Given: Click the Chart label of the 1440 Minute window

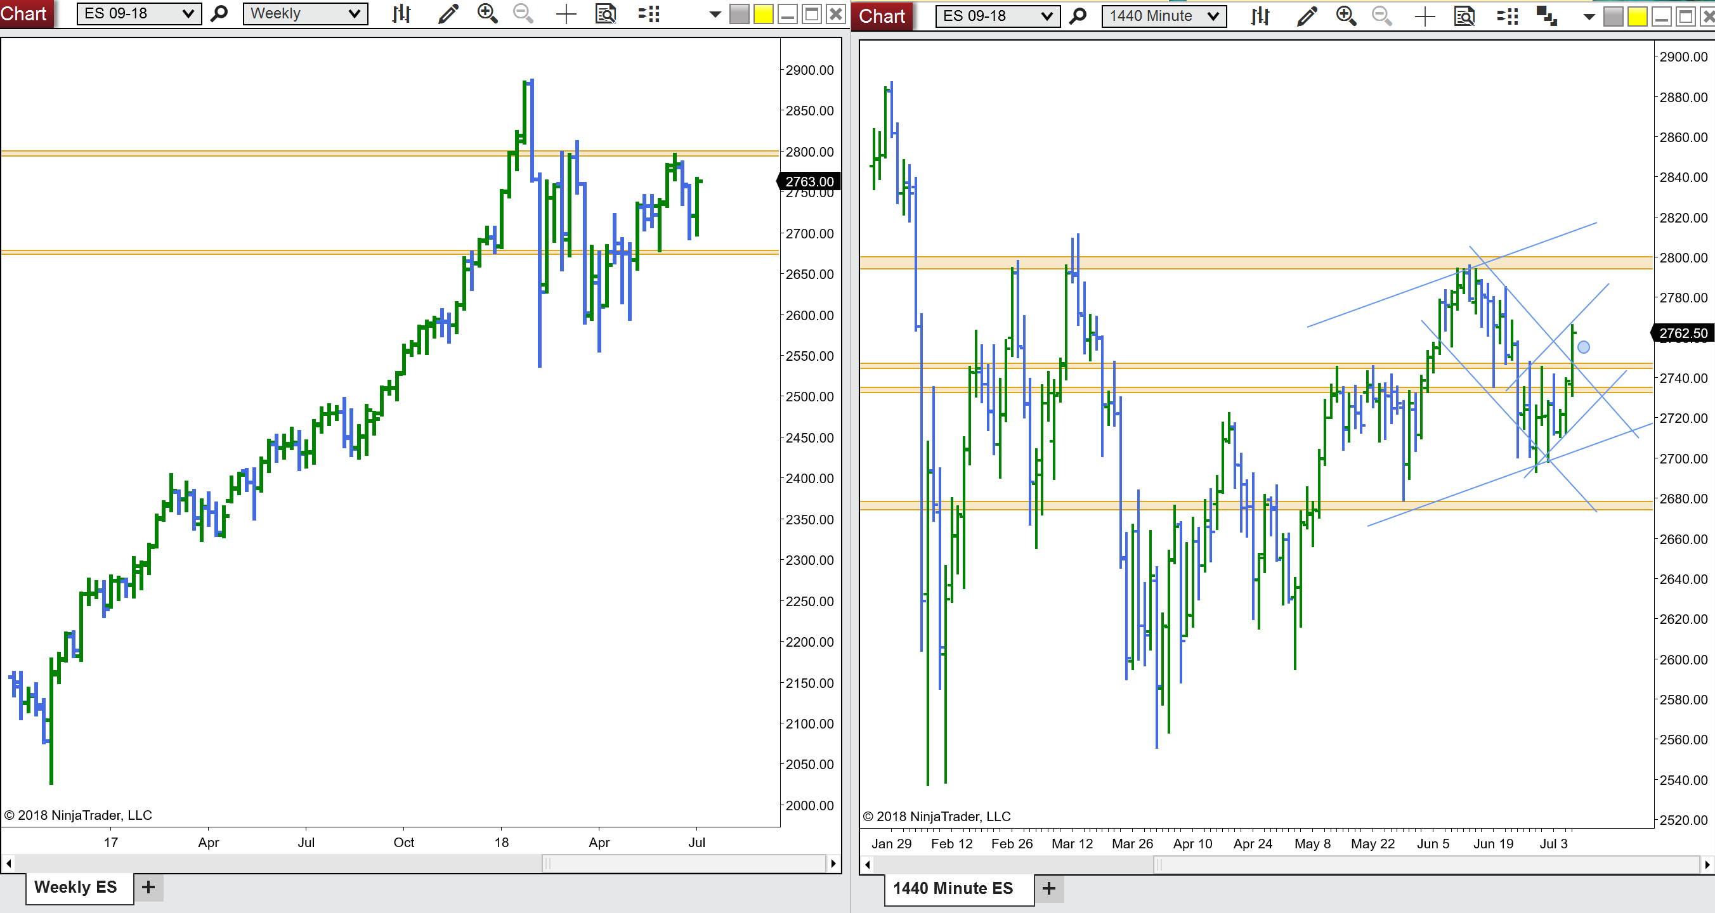Looking at the screenshot, I should click(x=882, y=16).
